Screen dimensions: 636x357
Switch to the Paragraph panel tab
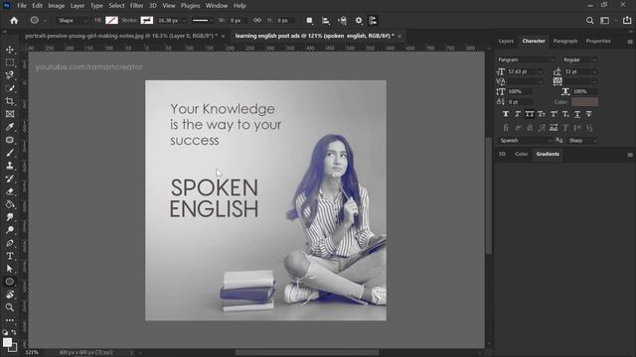(x=565, y=41)
